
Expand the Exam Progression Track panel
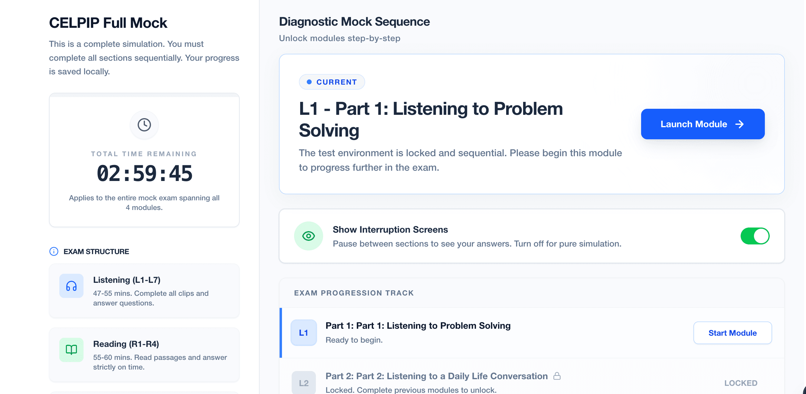(x=354, y=293)
